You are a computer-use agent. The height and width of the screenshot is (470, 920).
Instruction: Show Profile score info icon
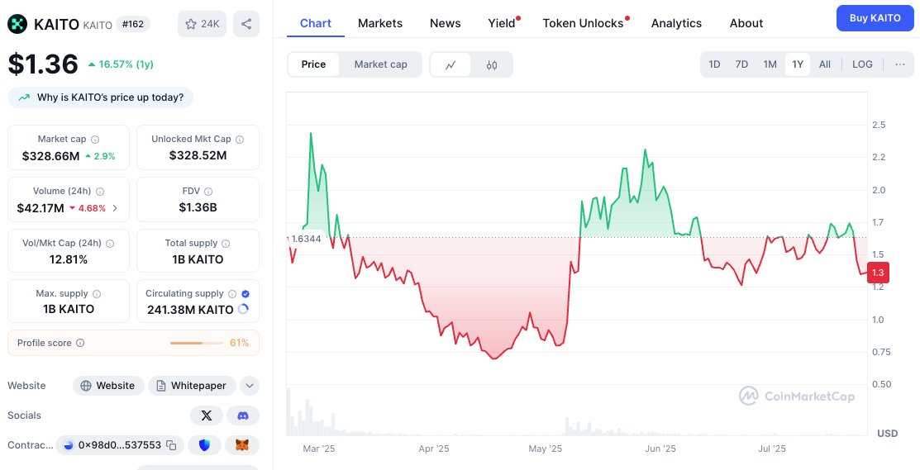[x=80, y=343]
